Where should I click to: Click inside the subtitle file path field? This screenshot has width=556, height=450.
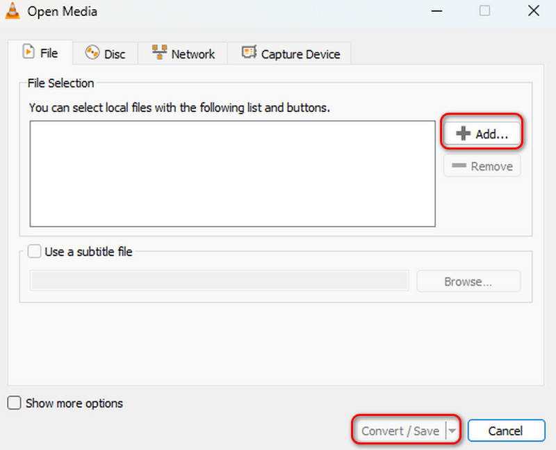pos(219,281)
